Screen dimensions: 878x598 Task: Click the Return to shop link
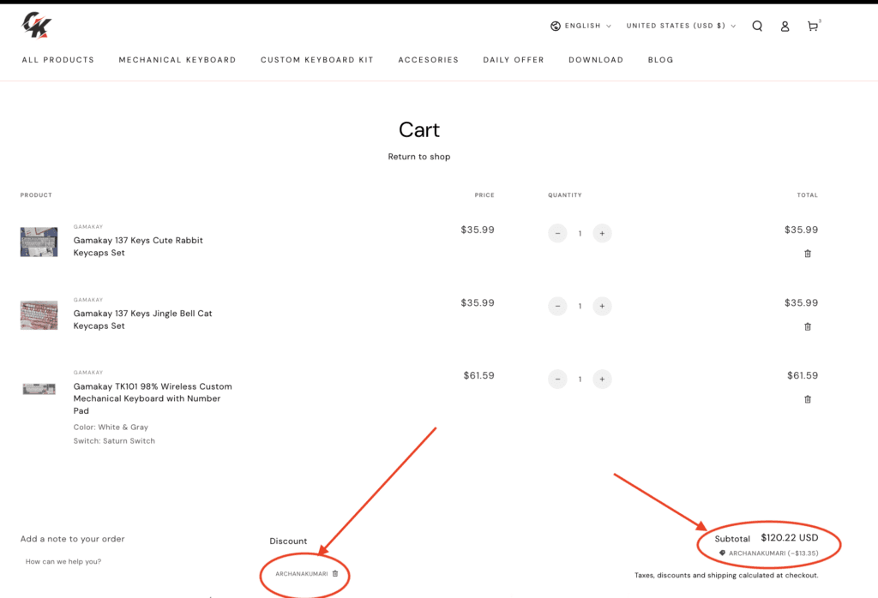click(x=418, y=156)
